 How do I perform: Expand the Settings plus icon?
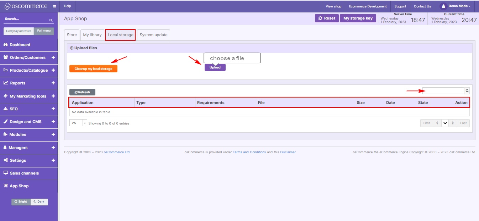click(x=53, y=160)
